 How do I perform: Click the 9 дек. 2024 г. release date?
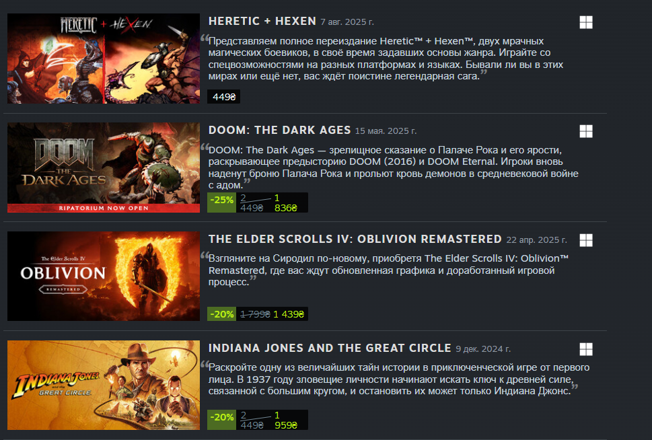point(482,349)
